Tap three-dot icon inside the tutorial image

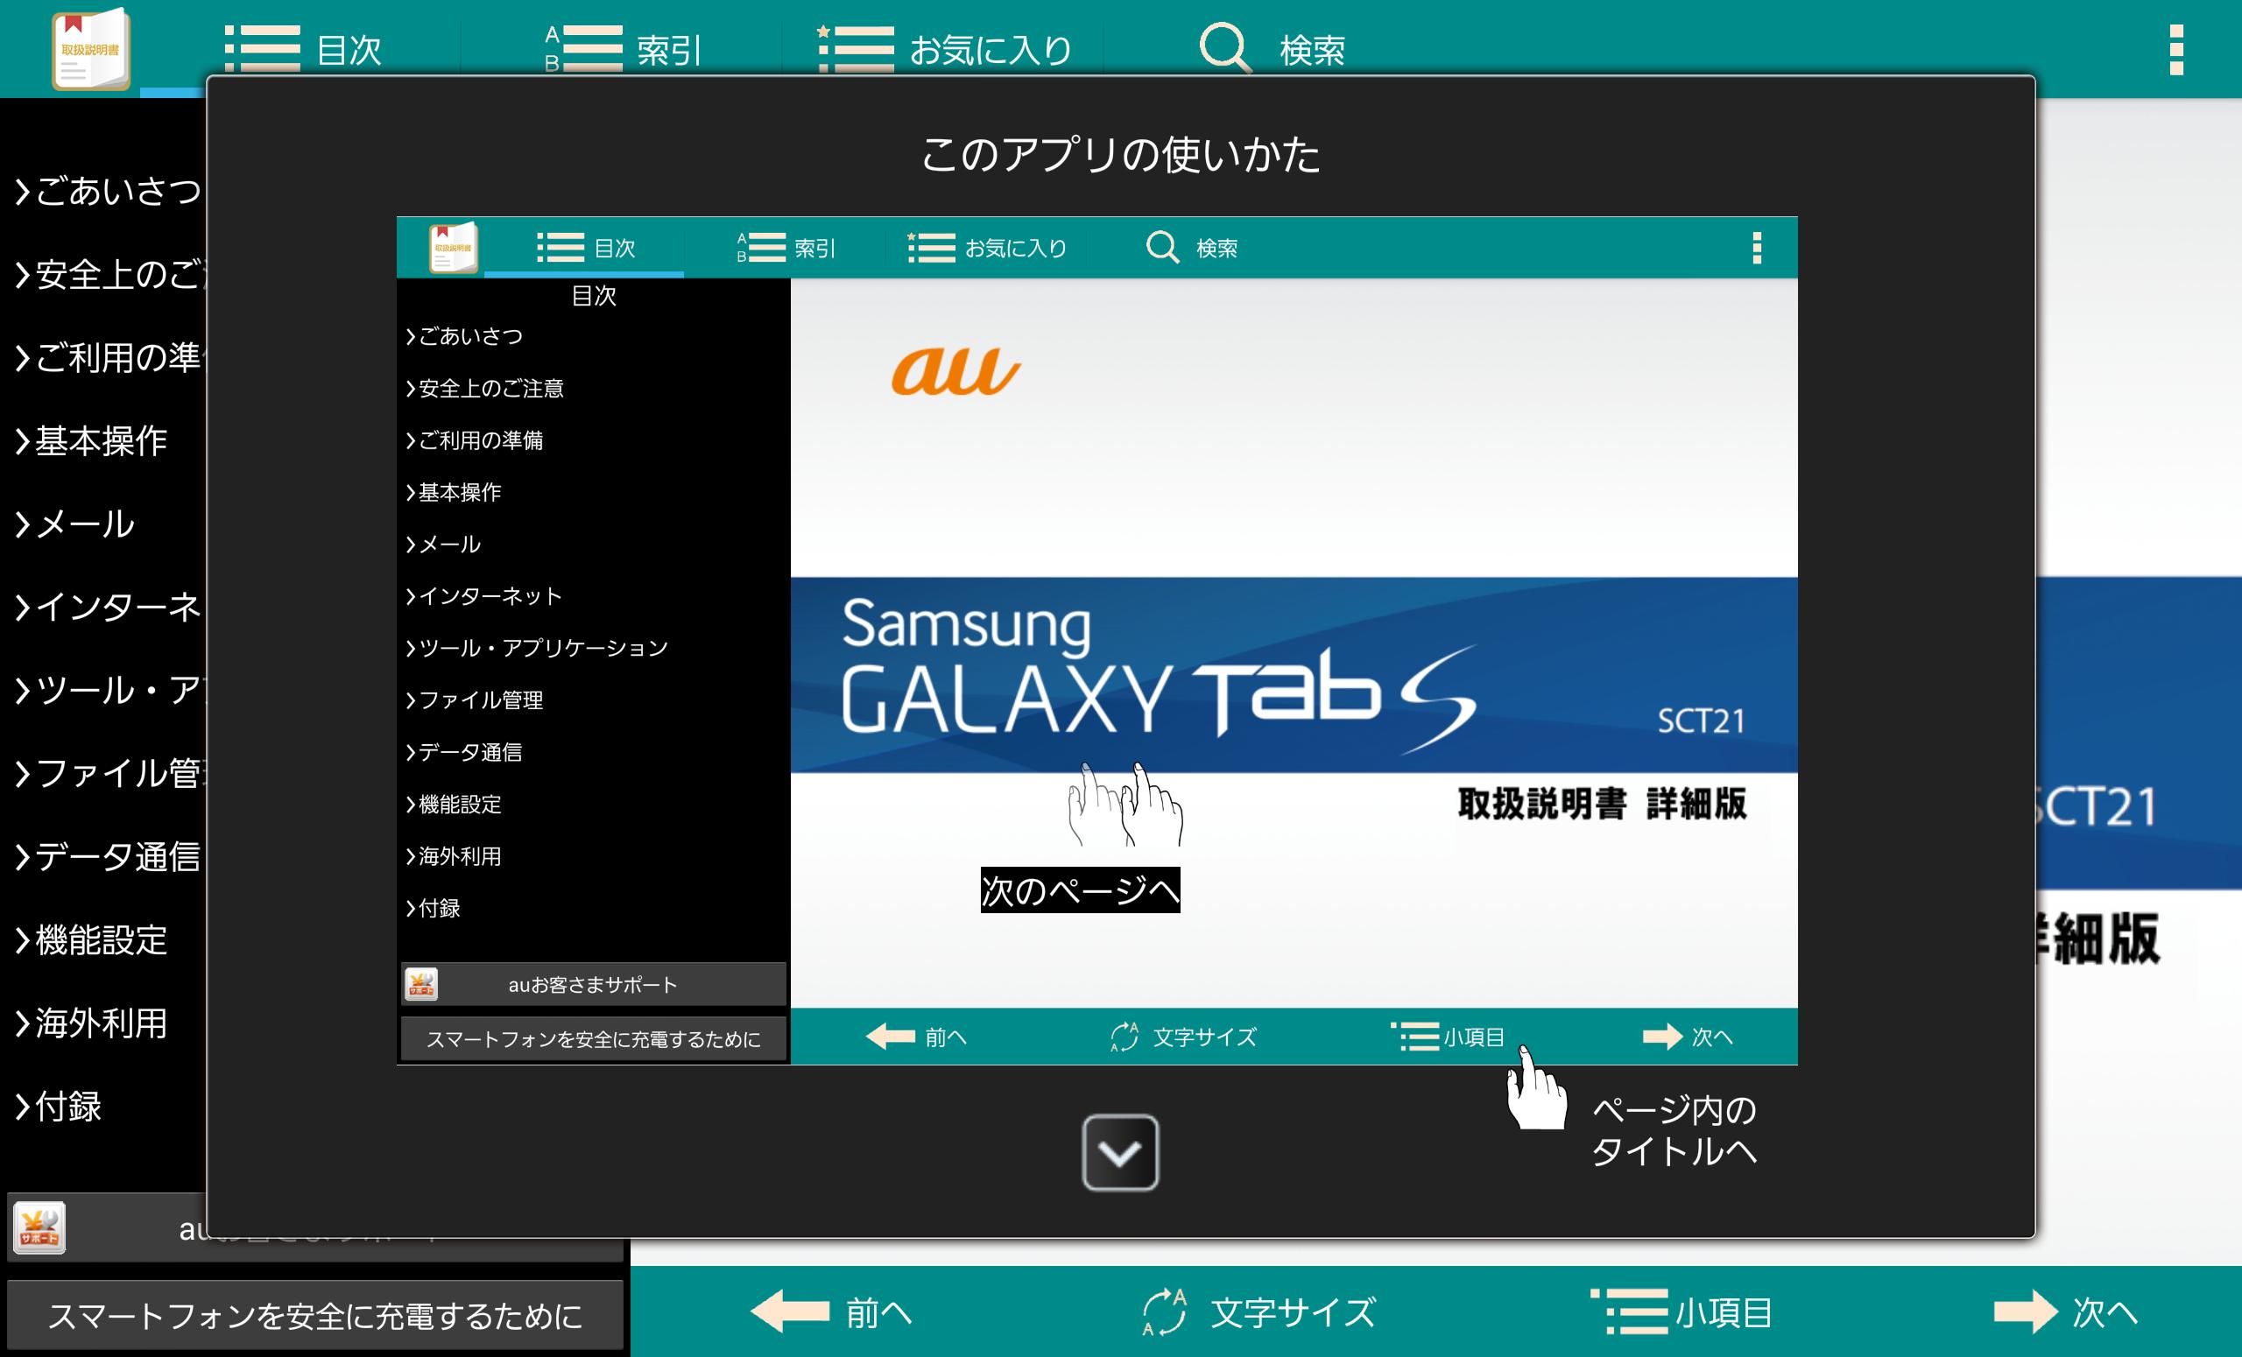pos(1757,248)
